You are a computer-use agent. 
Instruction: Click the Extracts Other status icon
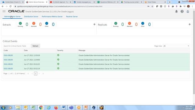tap(47, 23)
